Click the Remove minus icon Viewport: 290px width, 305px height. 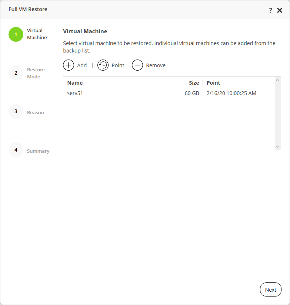[137, 65]
